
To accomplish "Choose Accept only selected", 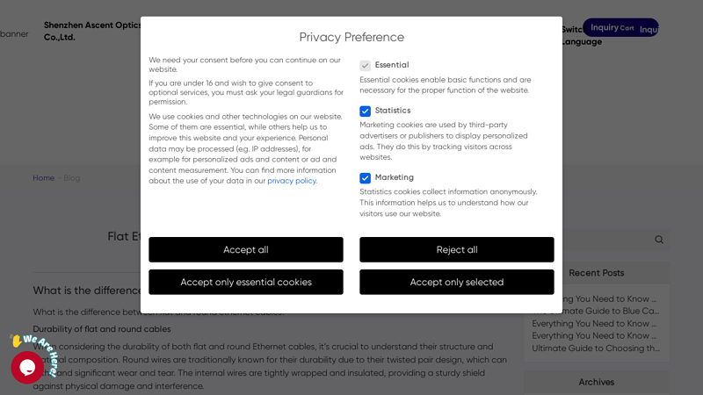I will (456, 282).
